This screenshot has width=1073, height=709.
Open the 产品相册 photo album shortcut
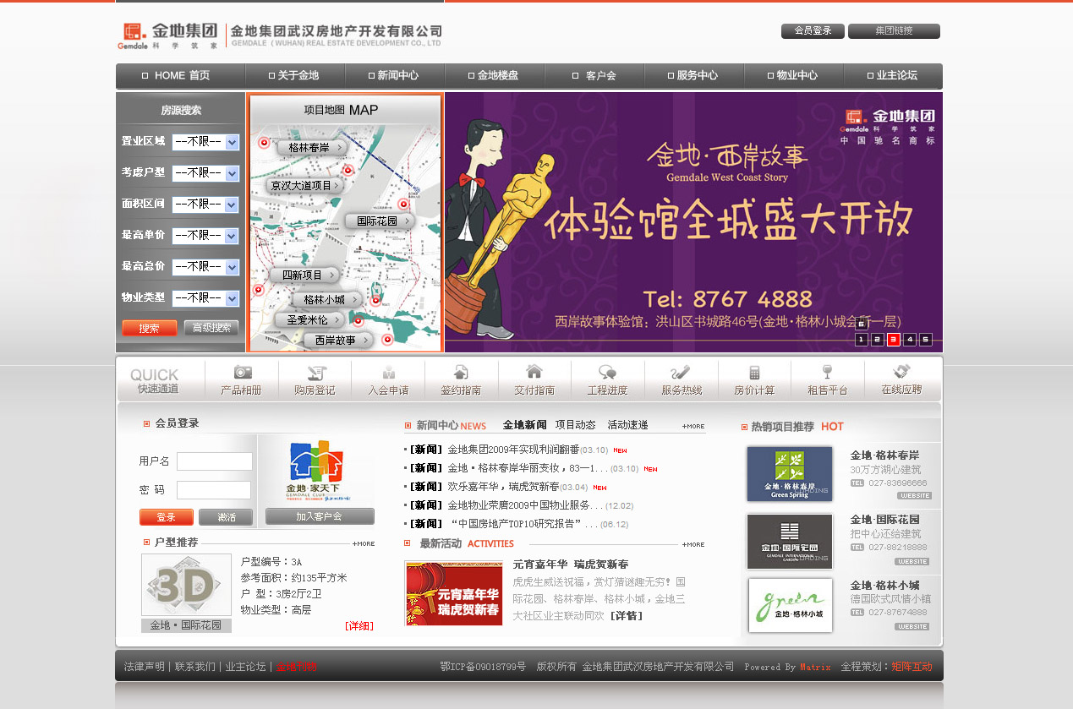[242, 379]
